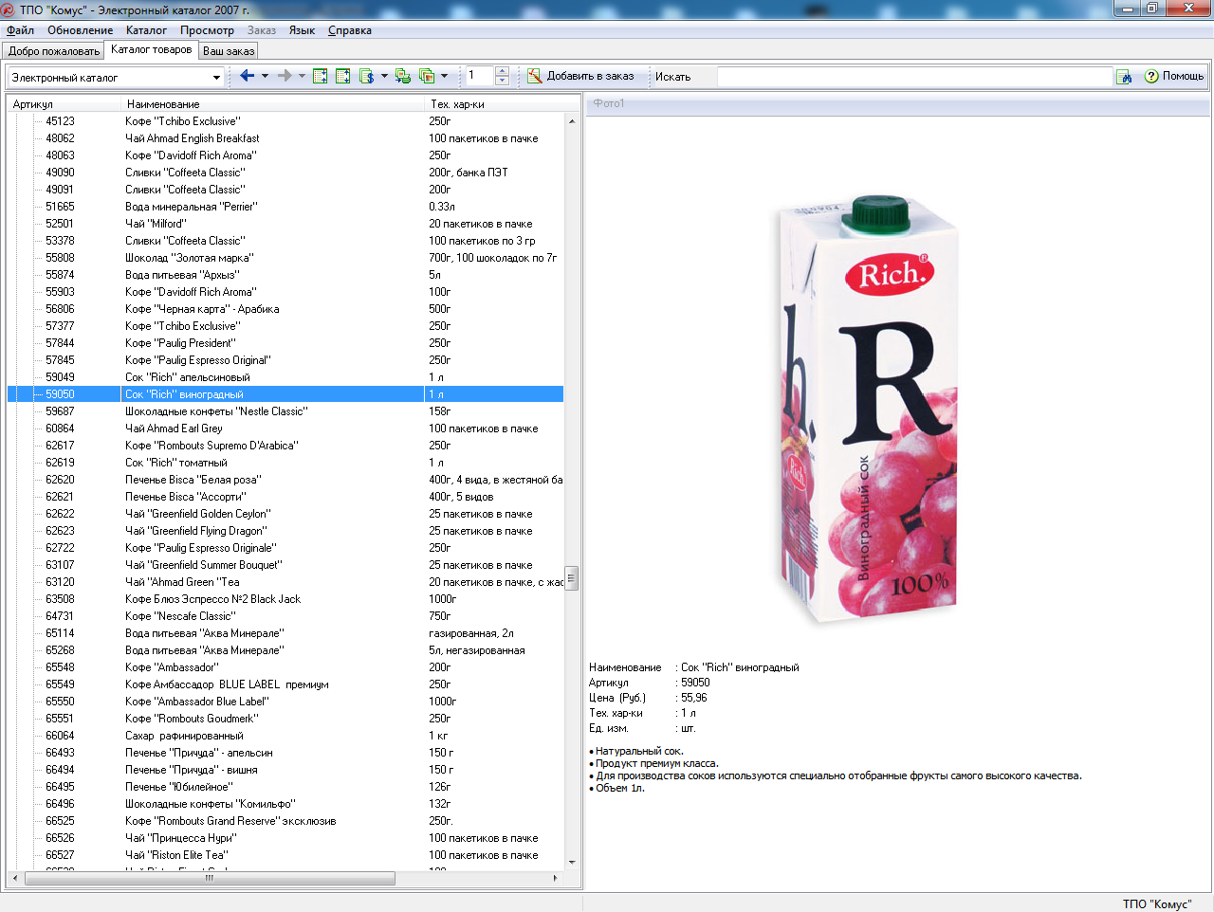1214x912 pixels.
Task: Select the Фото1 tab above the product image
Action: click(x=609, y=103)
